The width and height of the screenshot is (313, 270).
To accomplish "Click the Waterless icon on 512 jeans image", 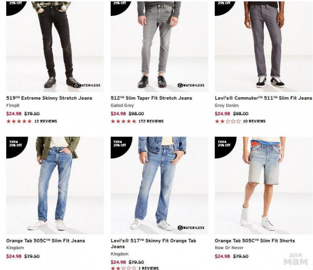I will pyautogui.click(x=191, y=85).
